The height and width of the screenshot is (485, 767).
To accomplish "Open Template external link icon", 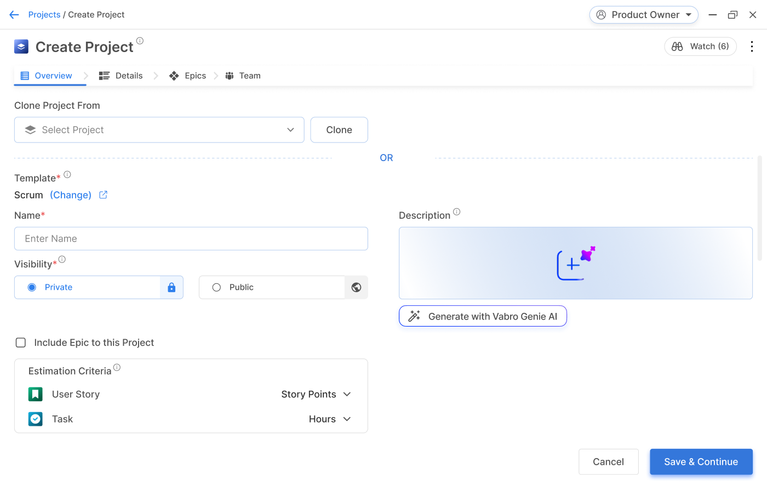I will point(103,195).
